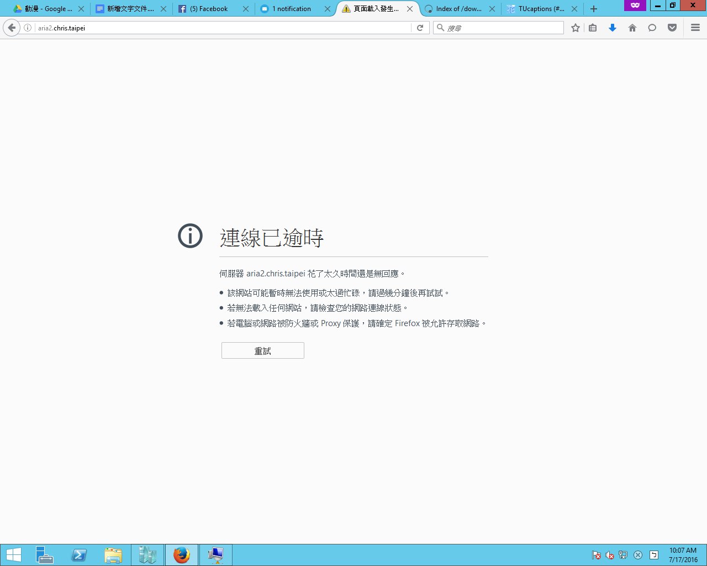Close the TUcaptions tab
The image size is (707, 566).
tap(574, 9)
